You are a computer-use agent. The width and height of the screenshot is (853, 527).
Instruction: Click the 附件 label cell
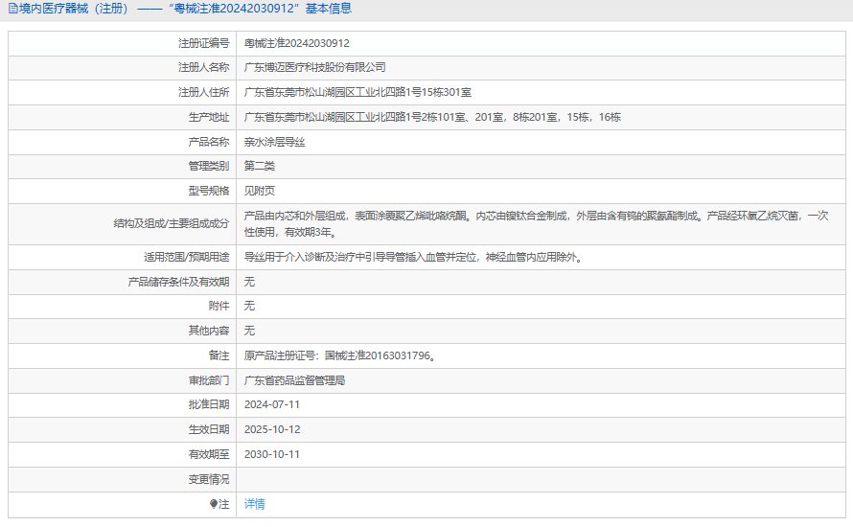123,306
